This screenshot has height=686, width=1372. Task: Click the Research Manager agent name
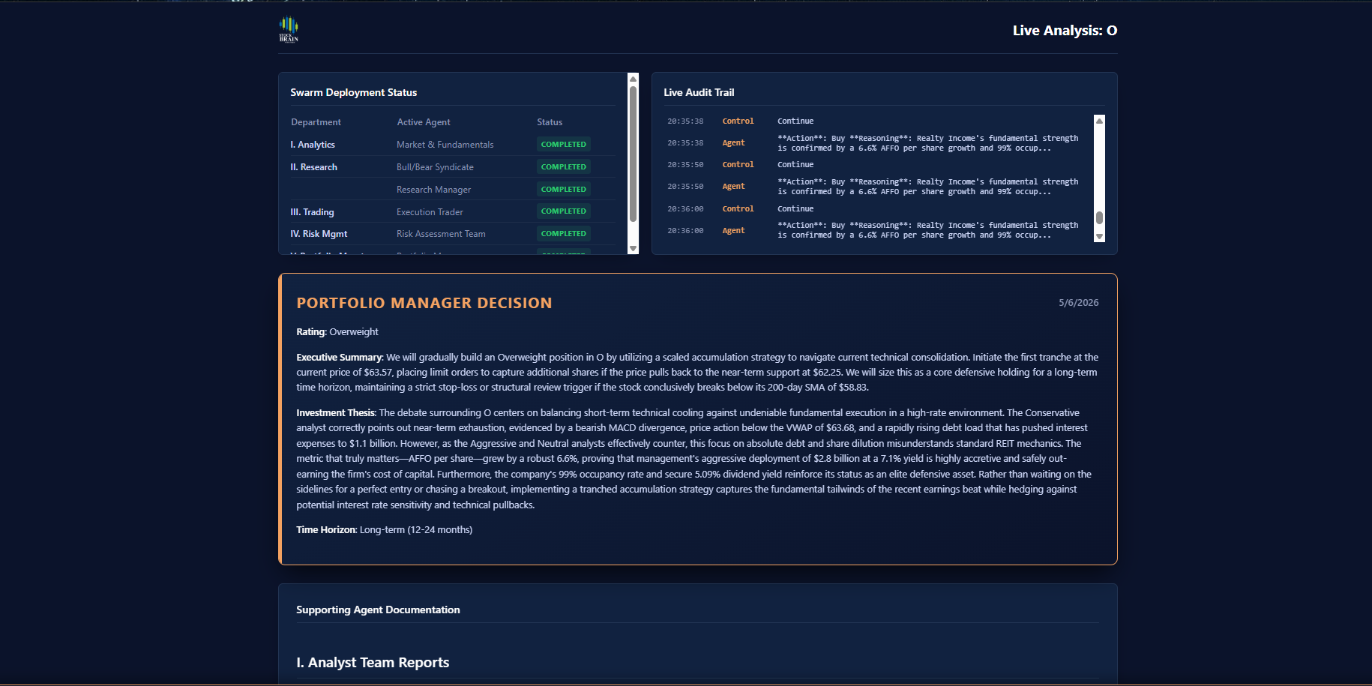[433, 190]
